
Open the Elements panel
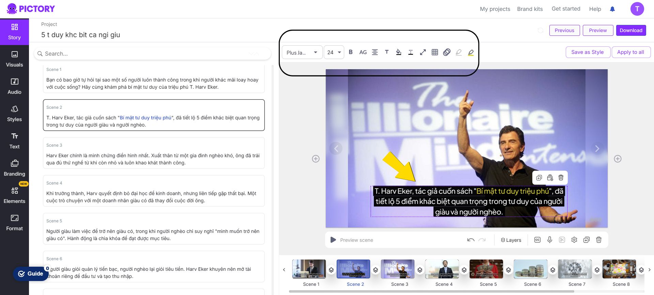click(14, 195)
